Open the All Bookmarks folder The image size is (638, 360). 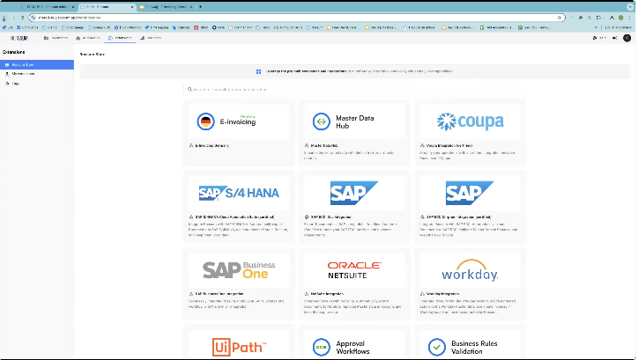pos(618,27)
